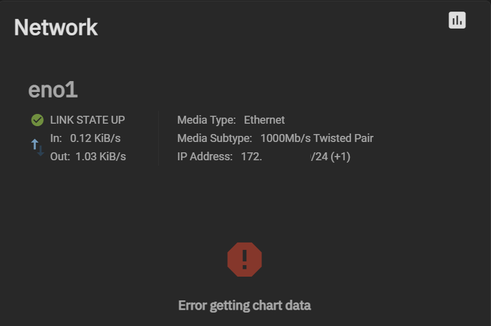Click the Error getting chart data message
Screen dimensions: 491x326
point(245,305)
